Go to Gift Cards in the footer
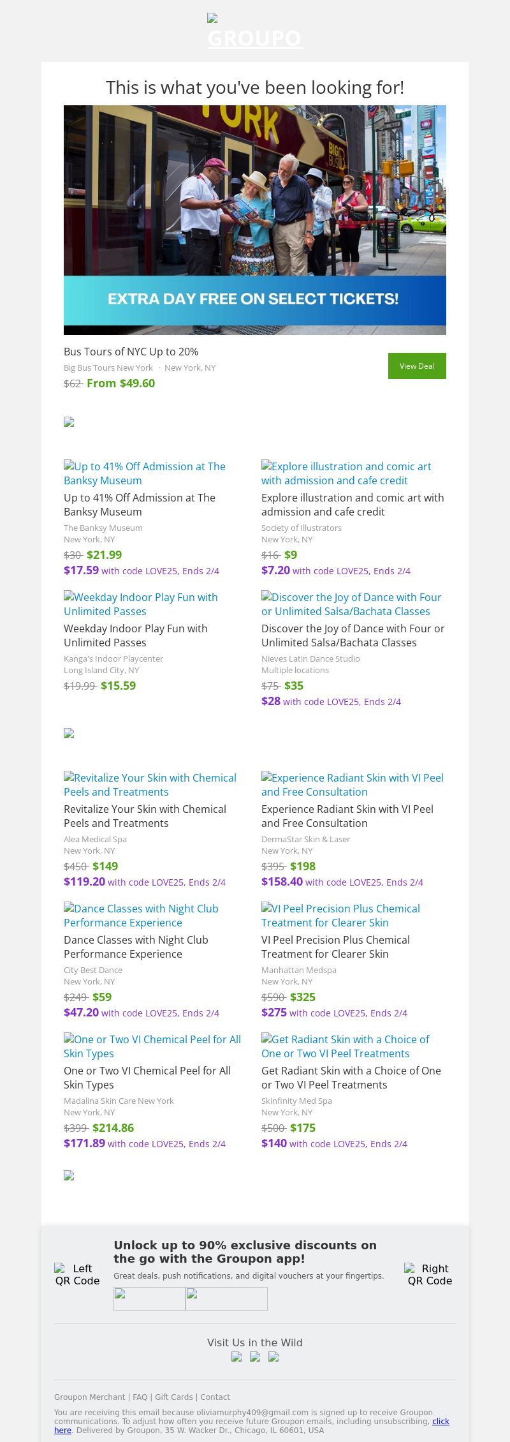Viewport: 510px width, 1442px height. click(x=173, y=1397)
